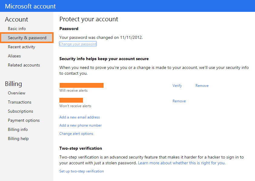Verify the email that will receive alerts
This screenshot has height=181, width=255.
pyautogui.click(x=177, y=86)
